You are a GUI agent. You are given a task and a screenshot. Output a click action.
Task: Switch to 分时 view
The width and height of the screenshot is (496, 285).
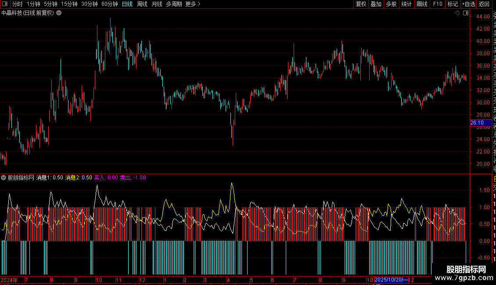pos(18,4)
